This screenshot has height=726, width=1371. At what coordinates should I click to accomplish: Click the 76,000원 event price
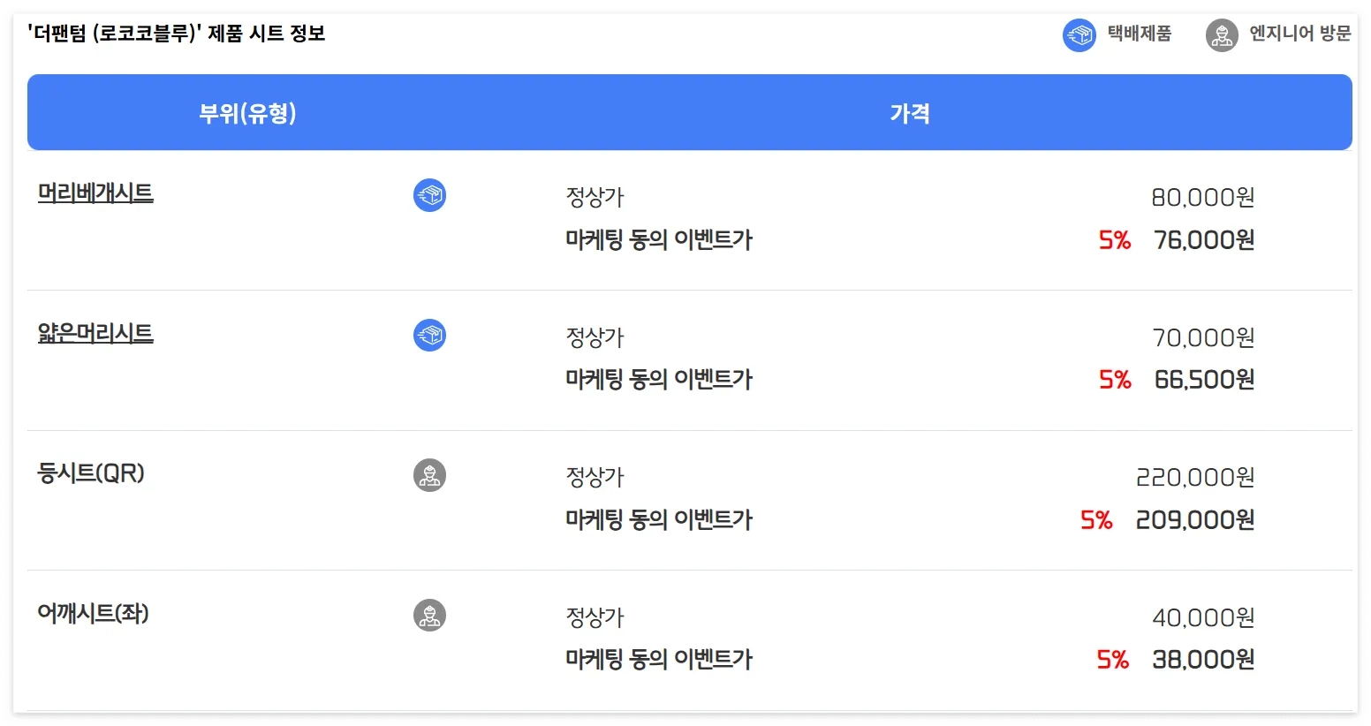(1202, 239)
